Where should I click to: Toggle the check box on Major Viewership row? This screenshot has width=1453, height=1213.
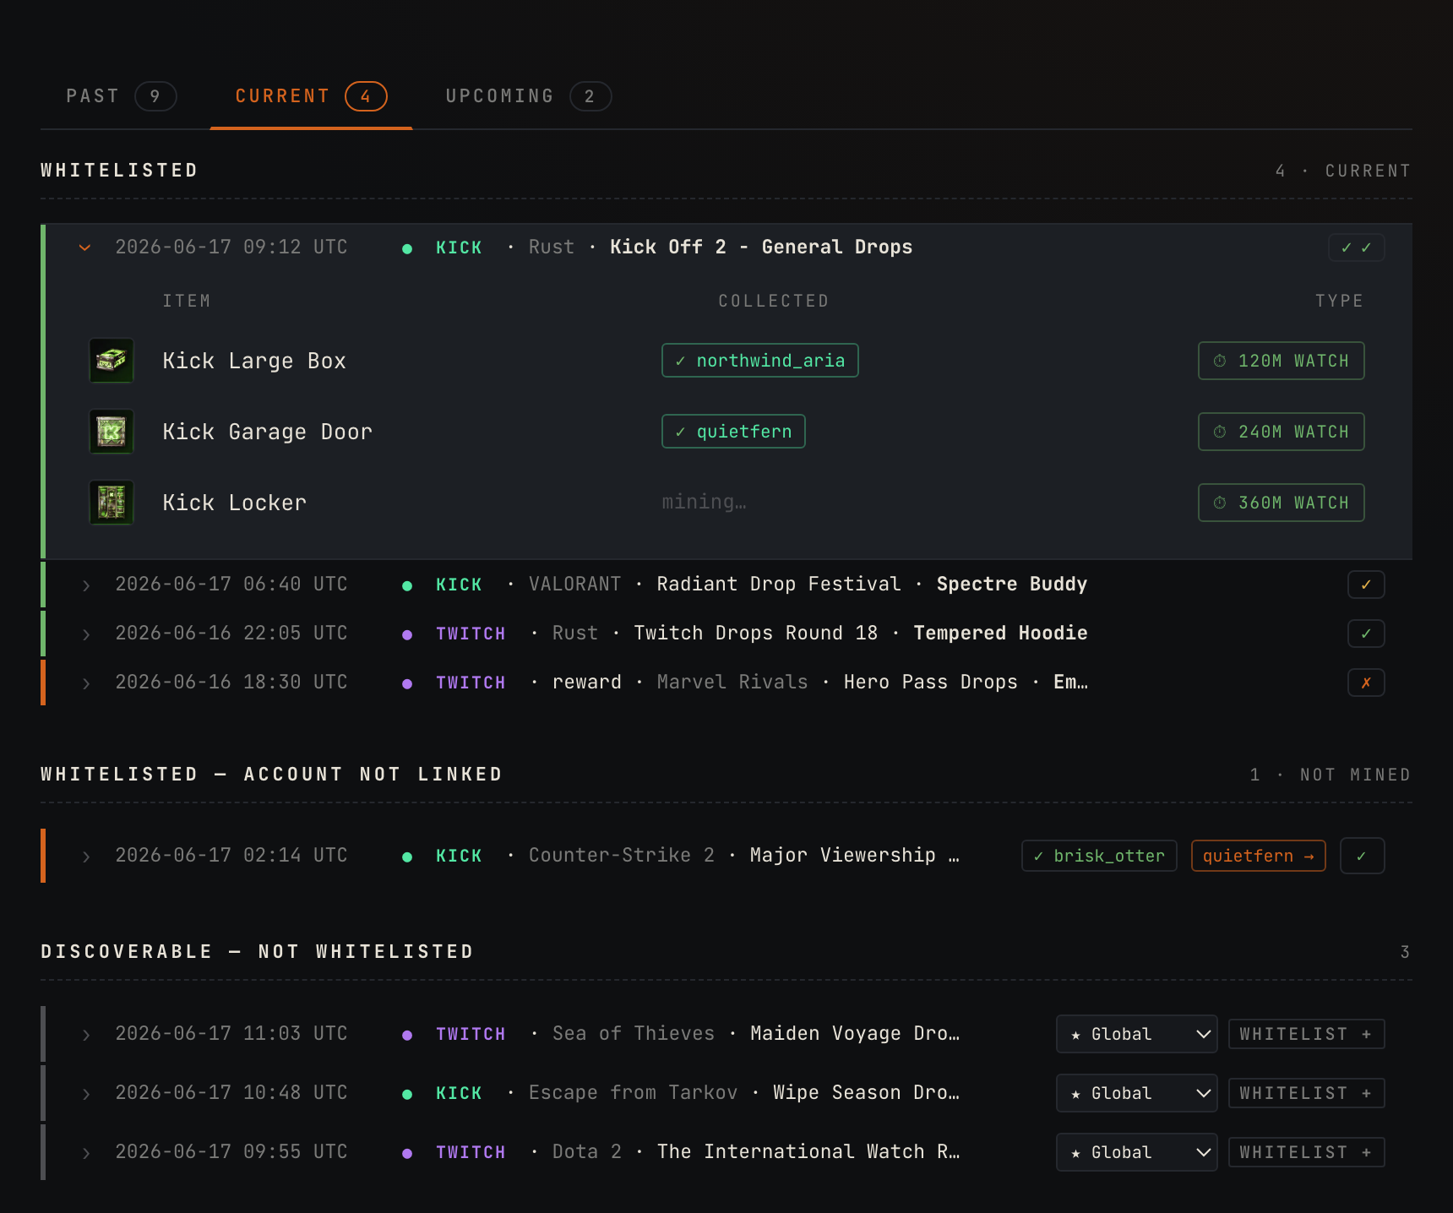1362,856
